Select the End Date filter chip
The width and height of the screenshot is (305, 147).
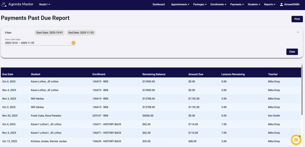[81, 33]
